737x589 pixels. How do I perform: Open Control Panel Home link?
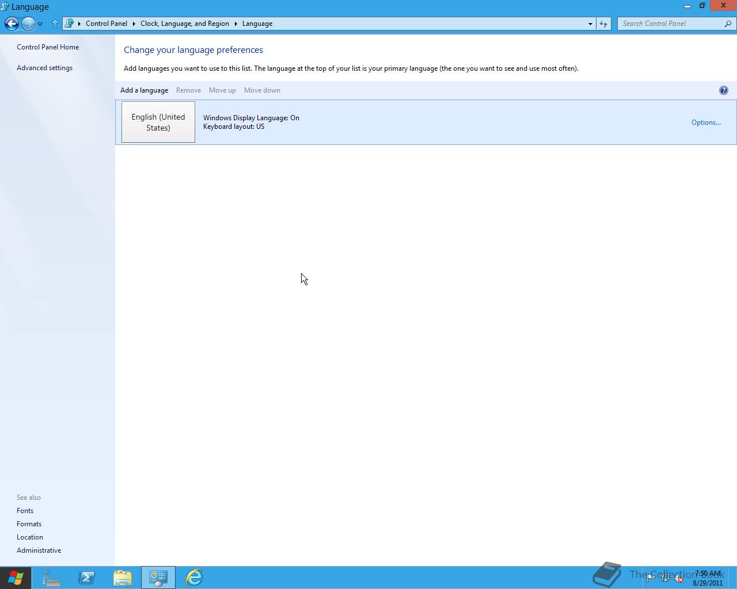pyautogui.click(x=48, y=47)
